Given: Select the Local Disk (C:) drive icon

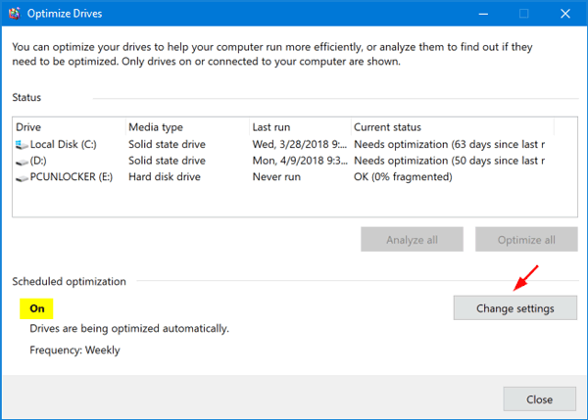Looking at the screenshot, I should coord(22,145).
